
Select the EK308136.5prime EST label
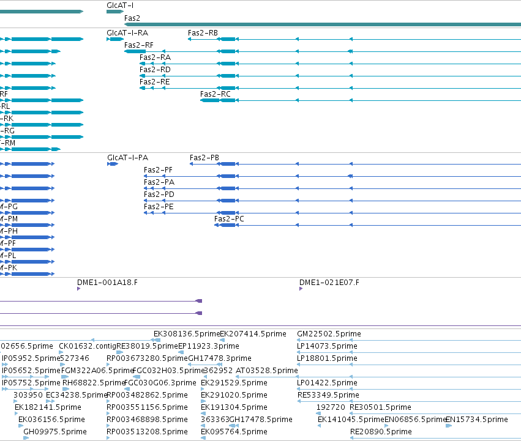(x=187, y=334)
